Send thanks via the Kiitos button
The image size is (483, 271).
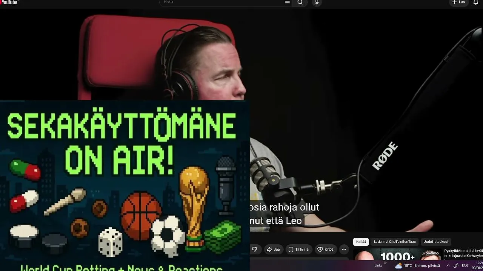[x=325, y=249]
